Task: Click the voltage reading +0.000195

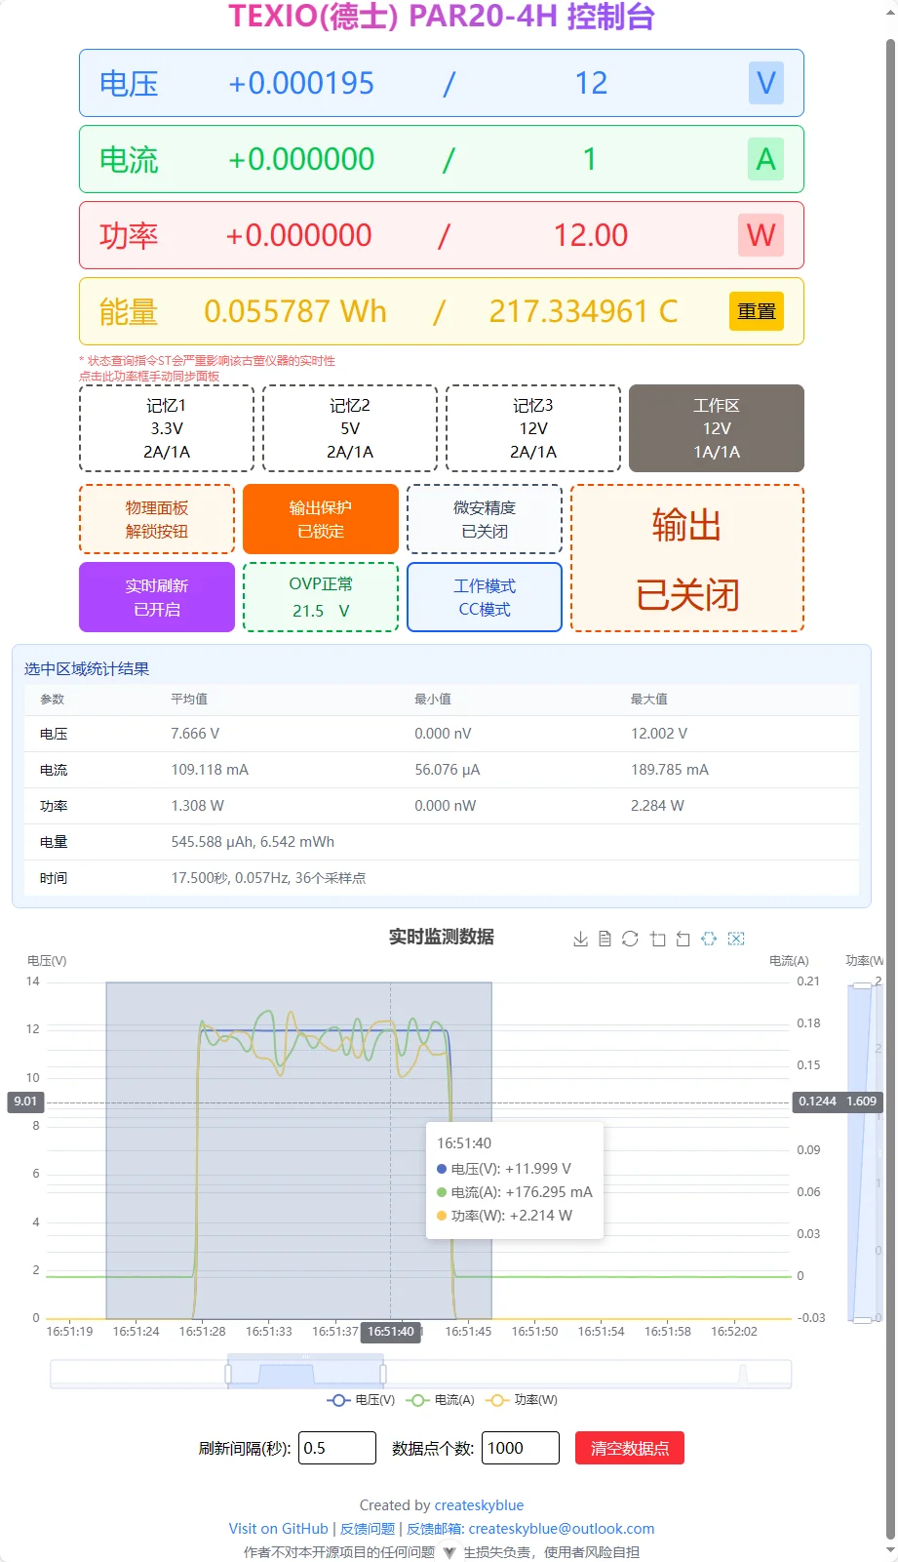Action: (300, 83)
